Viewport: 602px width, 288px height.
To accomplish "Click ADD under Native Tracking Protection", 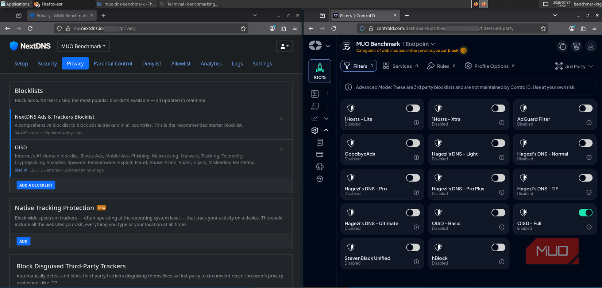I will click(x=23, y=241).
